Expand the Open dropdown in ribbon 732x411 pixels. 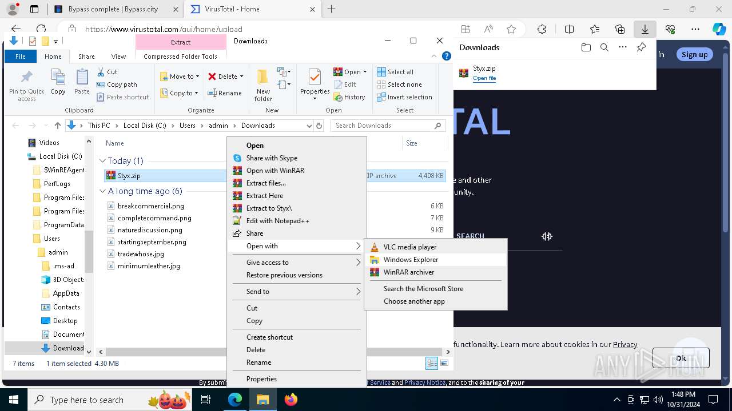pos(365,72)
